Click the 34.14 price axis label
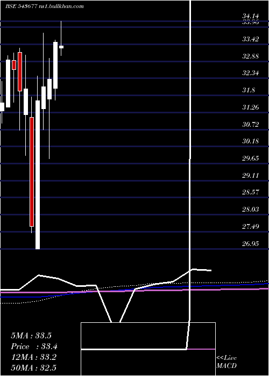Screen dimensions: 269x376 [x=251, y=16]
